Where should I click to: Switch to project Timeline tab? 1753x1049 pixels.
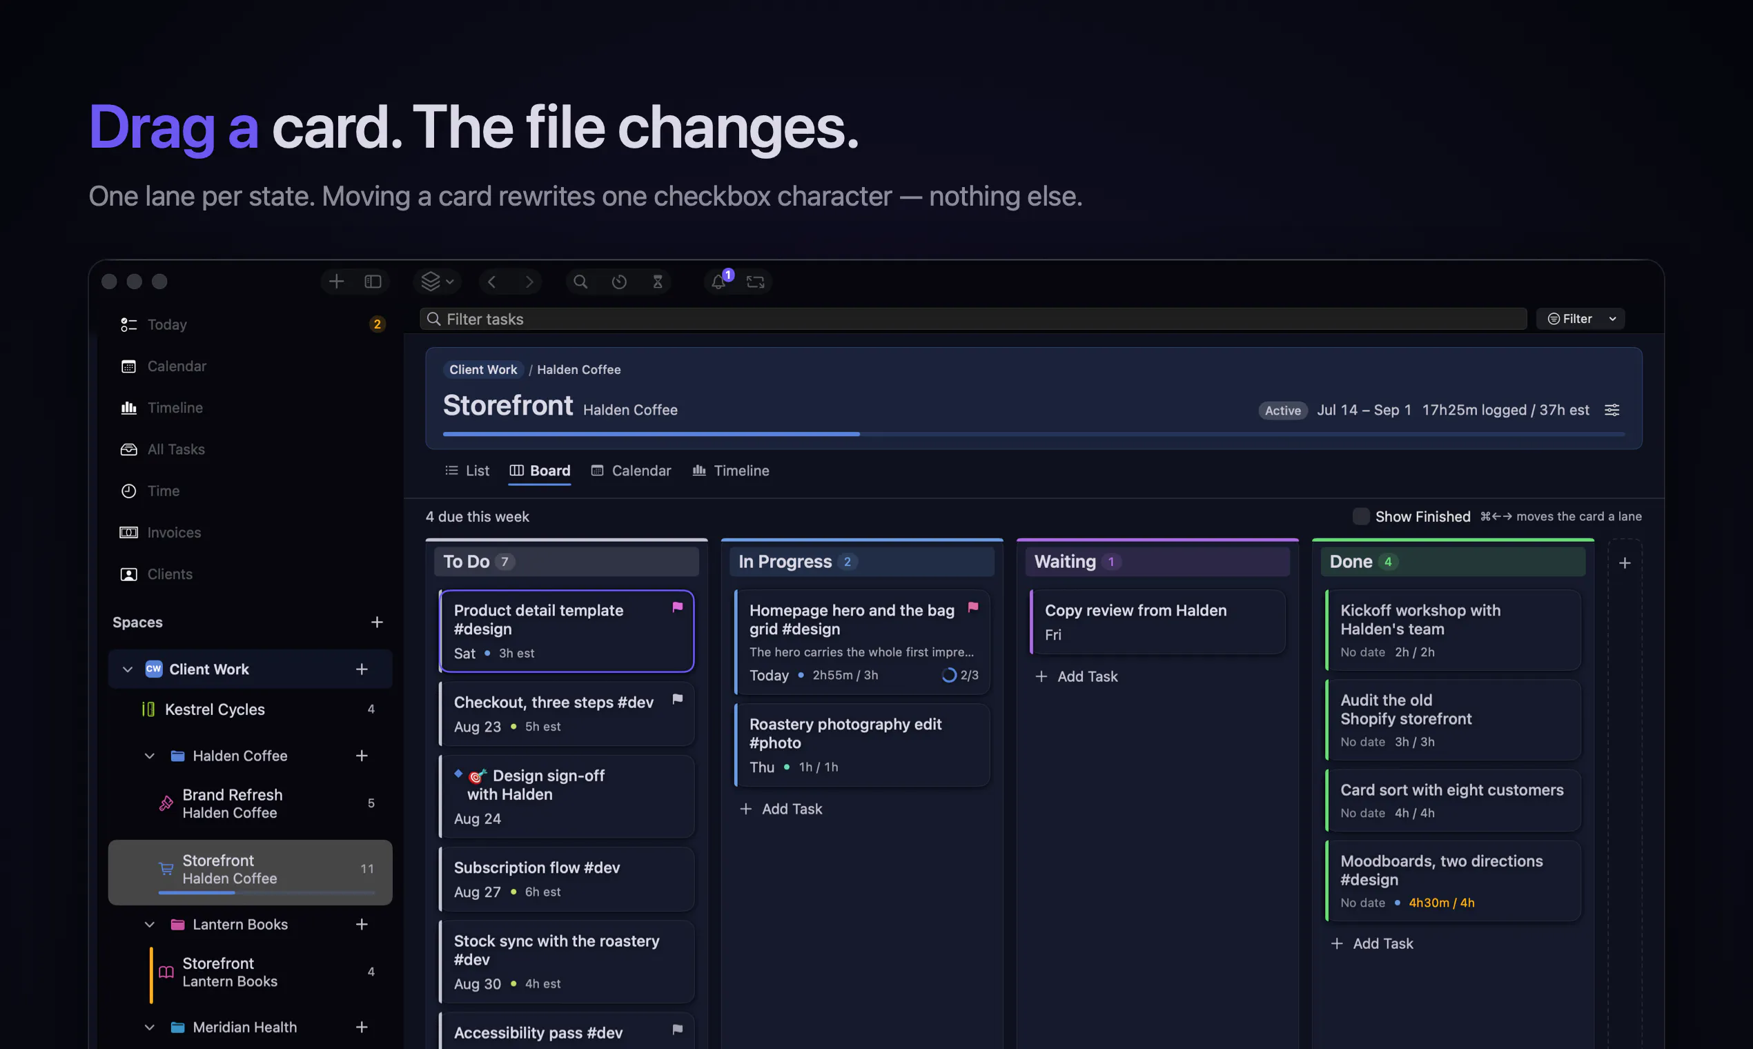(x=731, y=471)
